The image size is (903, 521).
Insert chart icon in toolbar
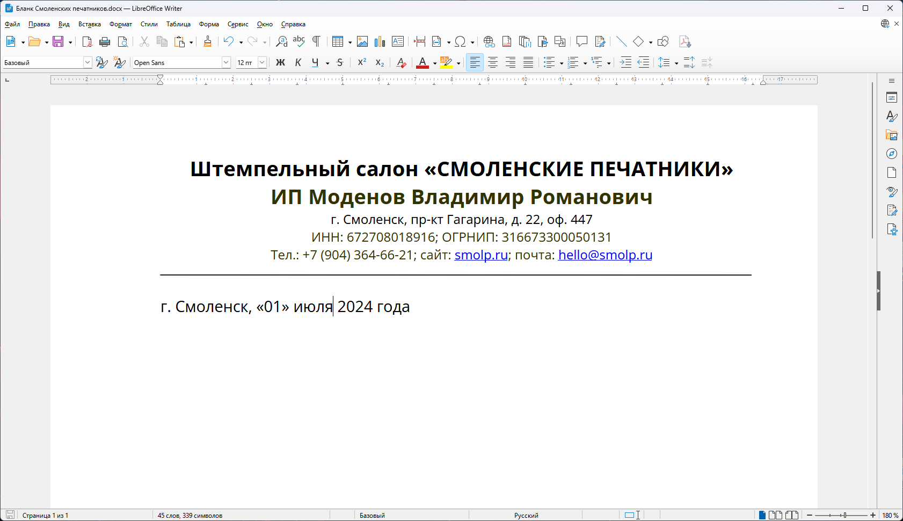pyautogui.click(x=380, y=41)
